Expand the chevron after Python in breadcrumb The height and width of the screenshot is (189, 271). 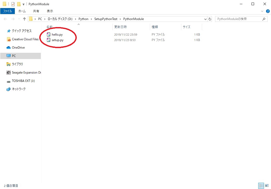click(x=91, y=19)
